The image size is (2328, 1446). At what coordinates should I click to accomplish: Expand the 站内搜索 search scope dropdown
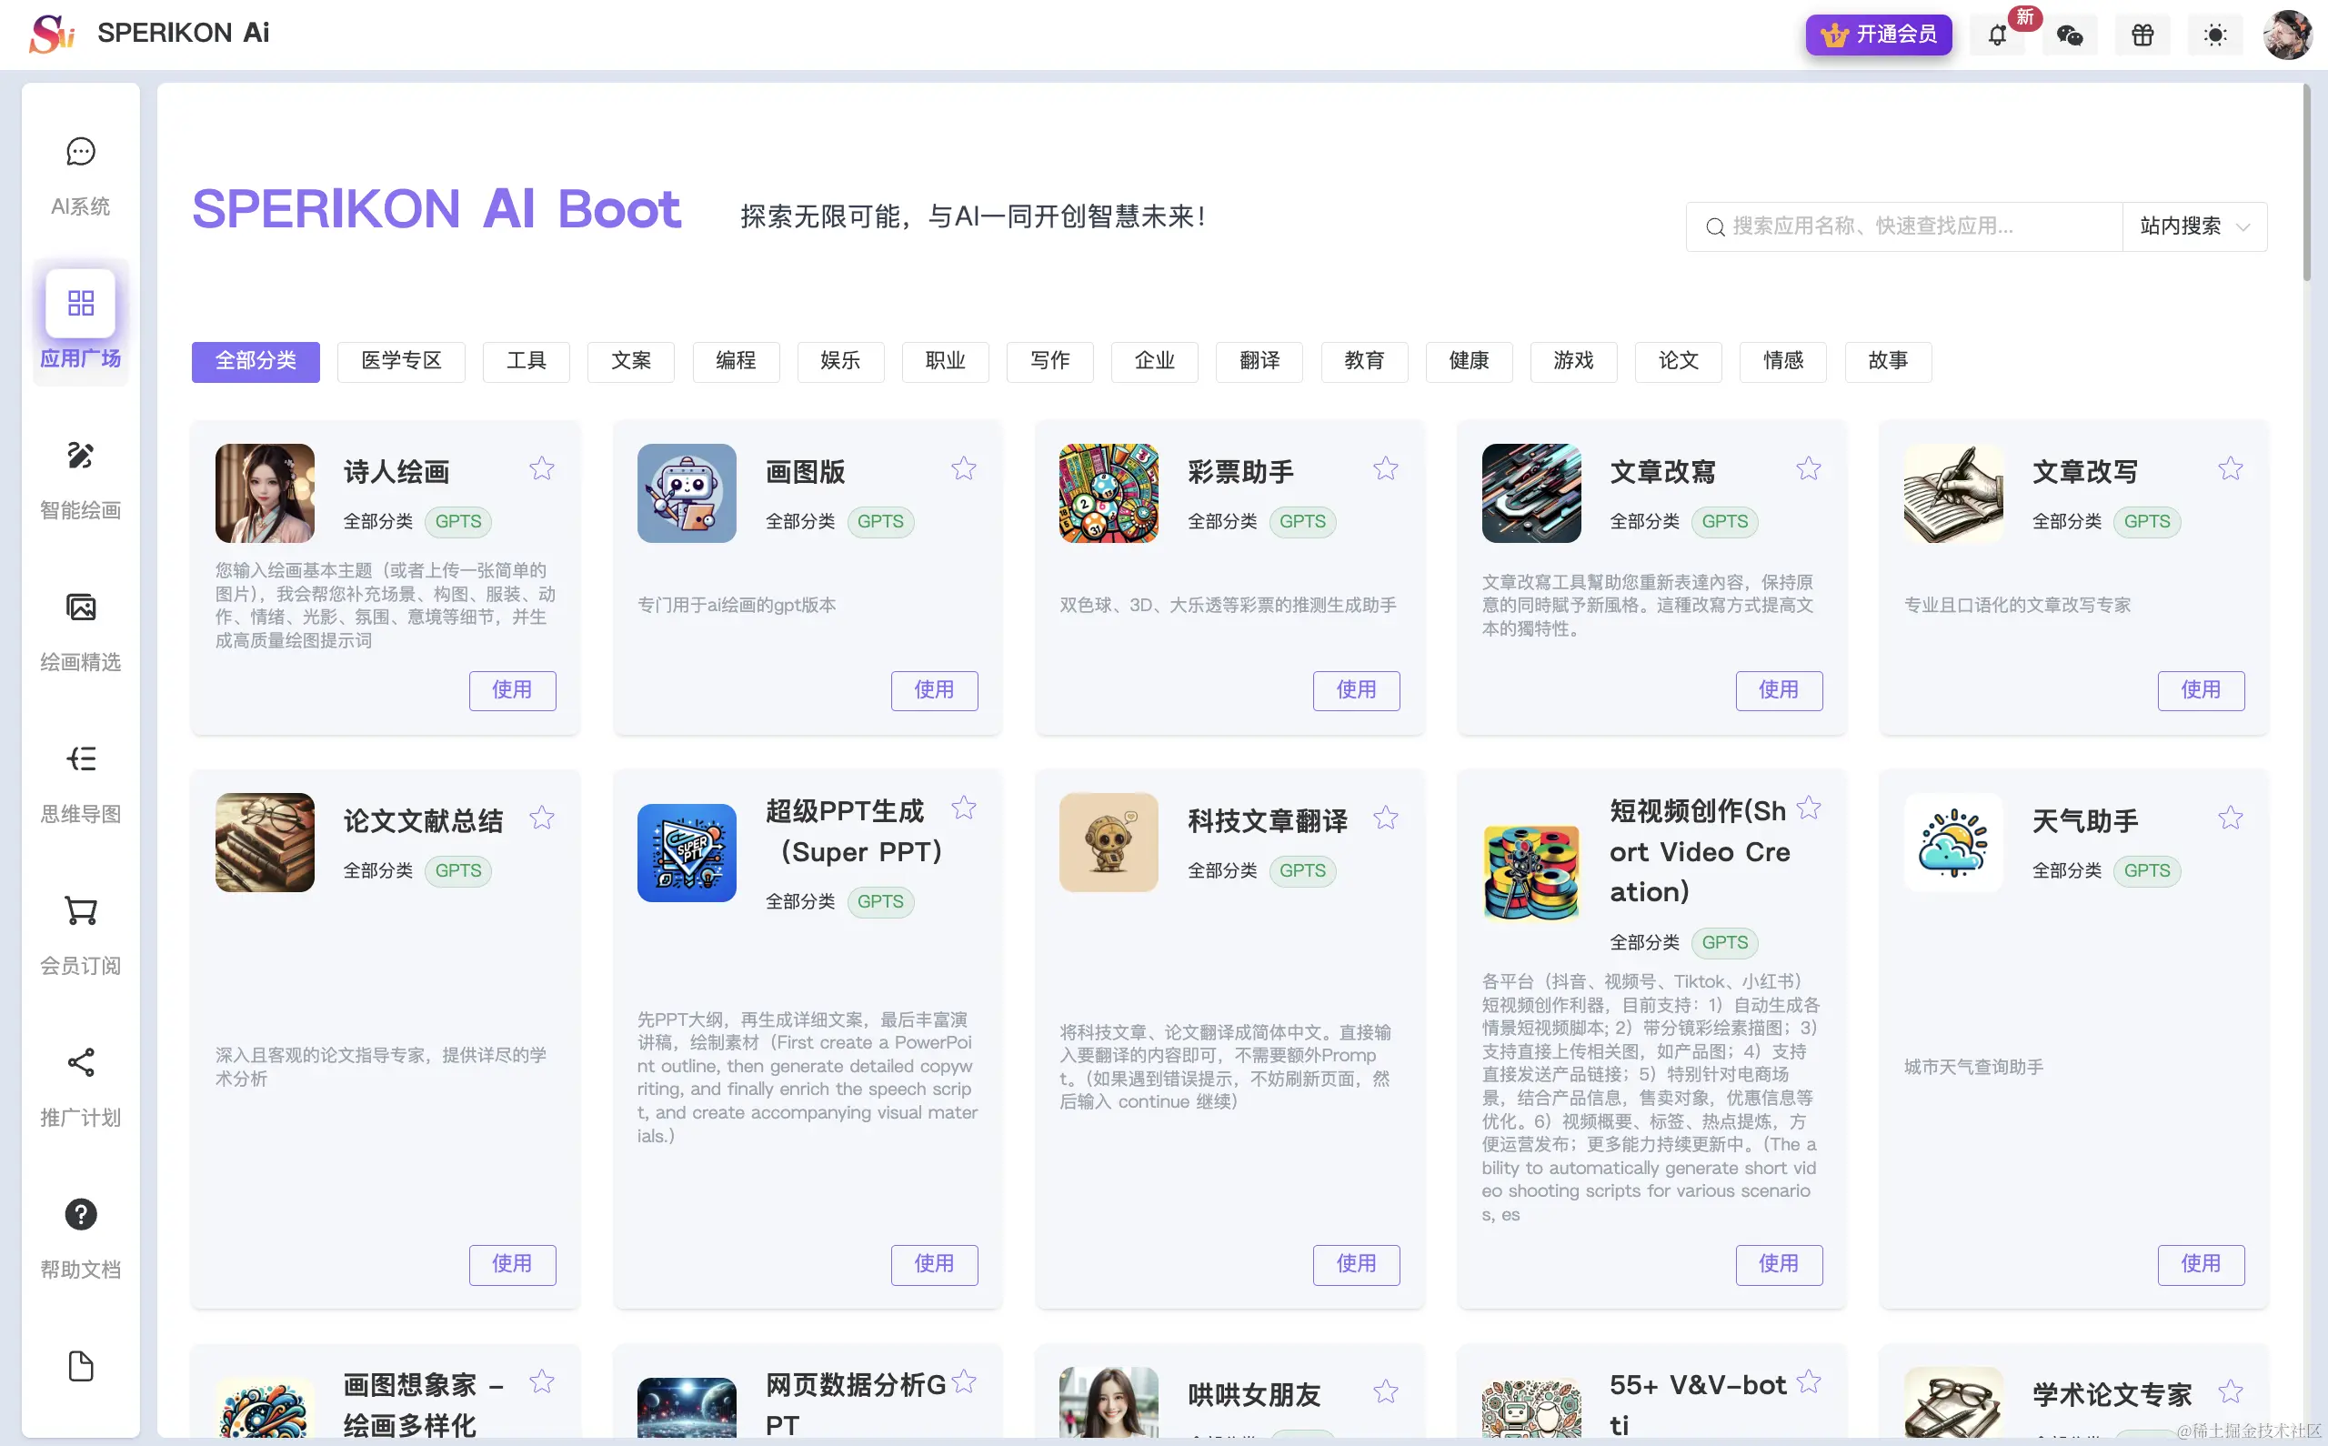point(2194,226)
